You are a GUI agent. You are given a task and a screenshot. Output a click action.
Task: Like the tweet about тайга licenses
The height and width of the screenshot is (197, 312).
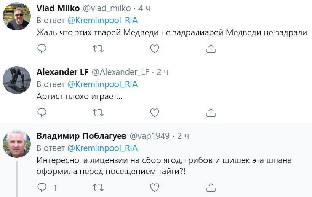pyautogui.click(x=154, y=187)
